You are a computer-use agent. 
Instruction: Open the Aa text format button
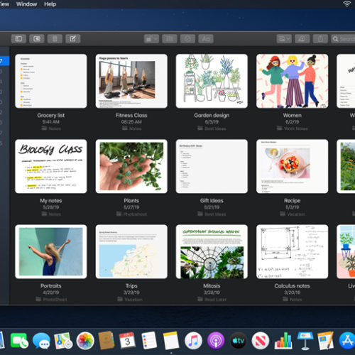click(206, 38)
